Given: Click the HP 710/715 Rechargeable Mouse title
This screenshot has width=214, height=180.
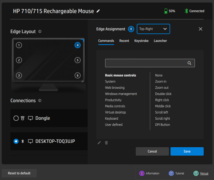Looking at the screenshot, I should 53,11.
